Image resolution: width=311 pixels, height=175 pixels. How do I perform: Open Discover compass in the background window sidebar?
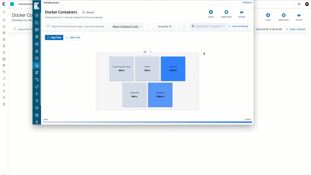tap(4, 20)
